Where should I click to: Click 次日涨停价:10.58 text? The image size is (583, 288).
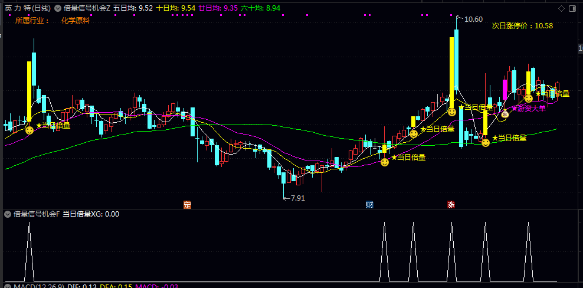coord(522,26)
